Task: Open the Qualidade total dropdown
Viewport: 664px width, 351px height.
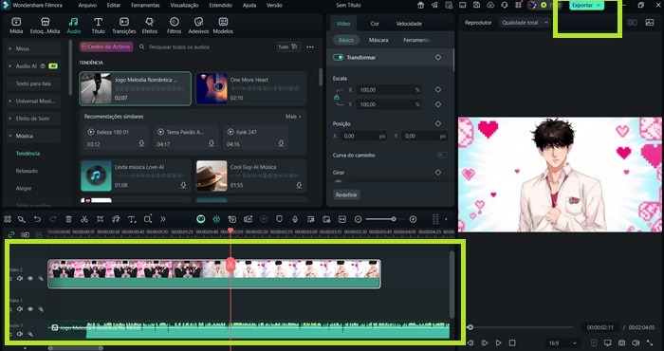Action: click(x=525, y=23)
